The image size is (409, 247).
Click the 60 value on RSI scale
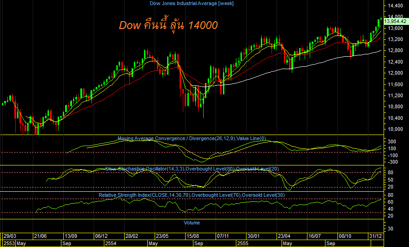(x=391, y=202)
